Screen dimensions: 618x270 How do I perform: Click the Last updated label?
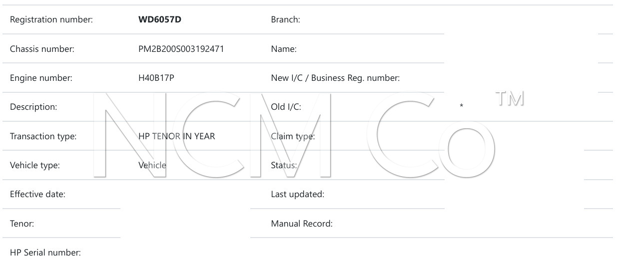coord(297,194)
